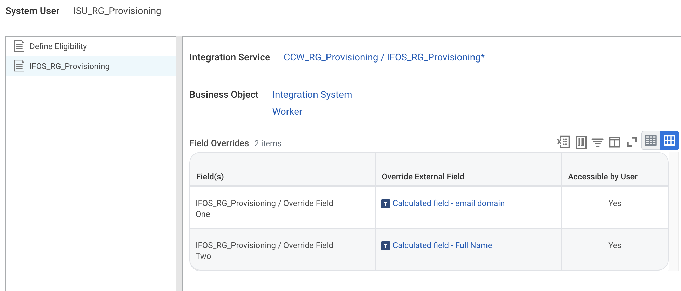The width and height of the screenshot is (681, 291).
Task: Export Field Overrides table to Excel
Action: [x=563, y=142]
